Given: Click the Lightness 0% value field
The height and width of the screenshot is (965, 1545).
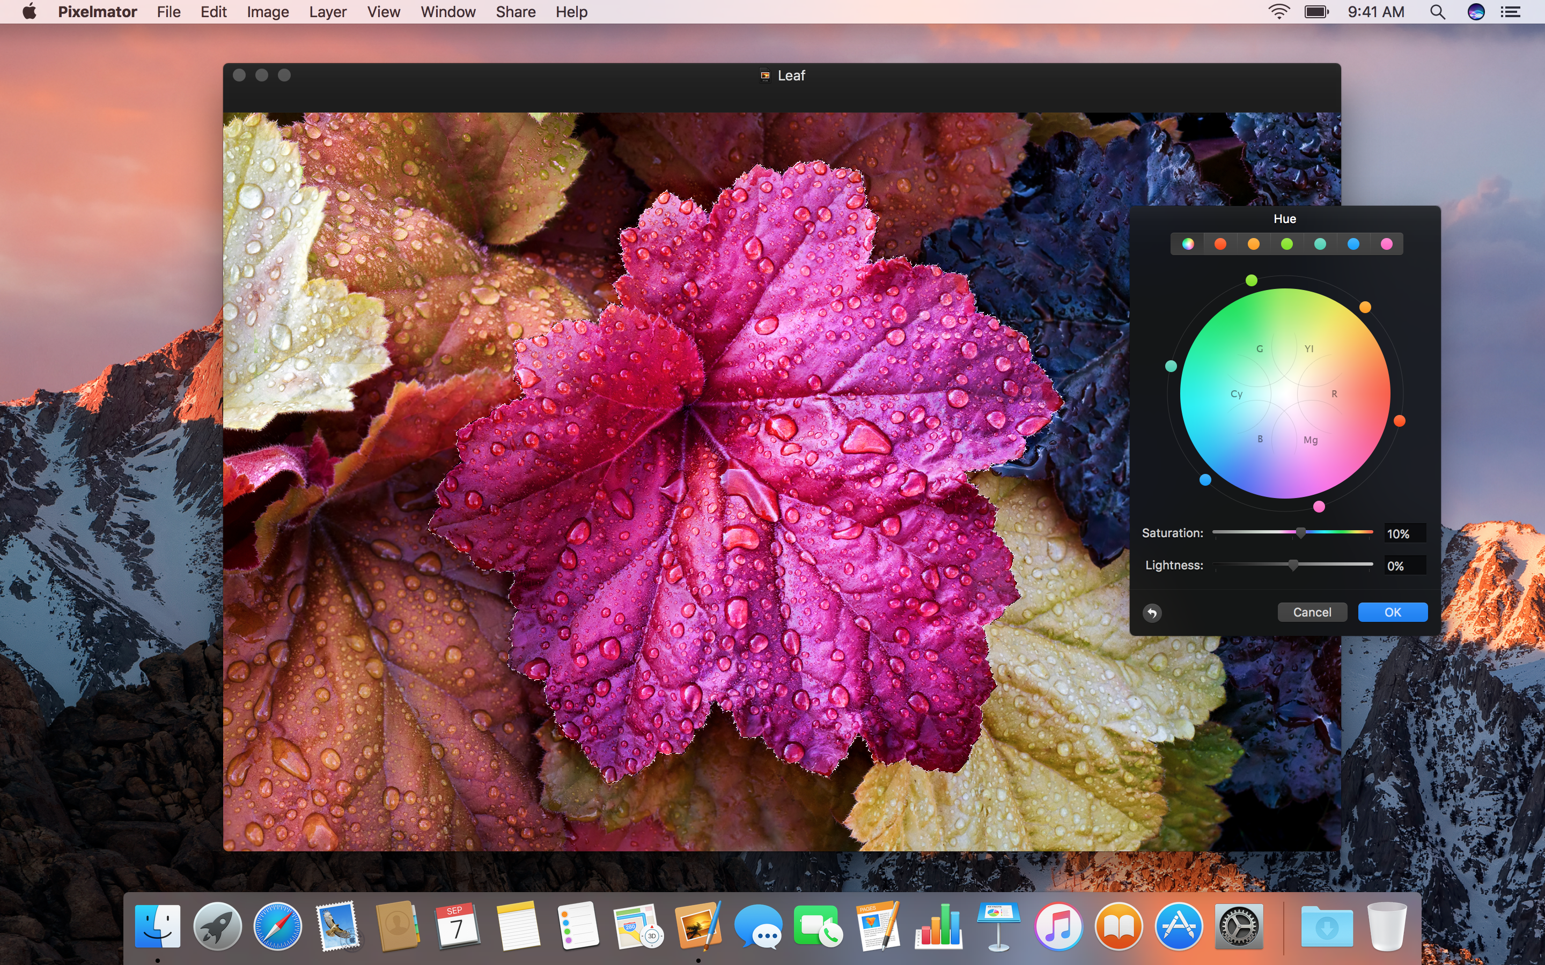Looking at the screenshot, I should [x=1403, y=566].
